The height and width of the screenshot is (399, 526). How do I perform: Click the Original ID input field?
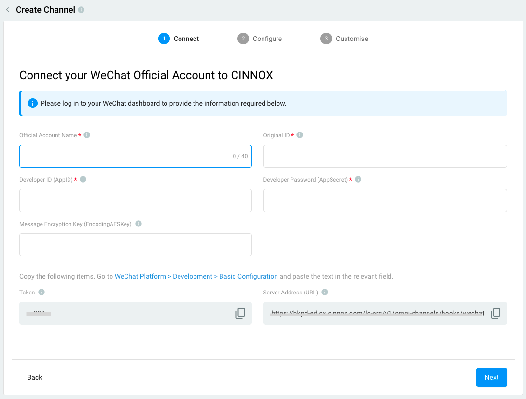[385, 156]
